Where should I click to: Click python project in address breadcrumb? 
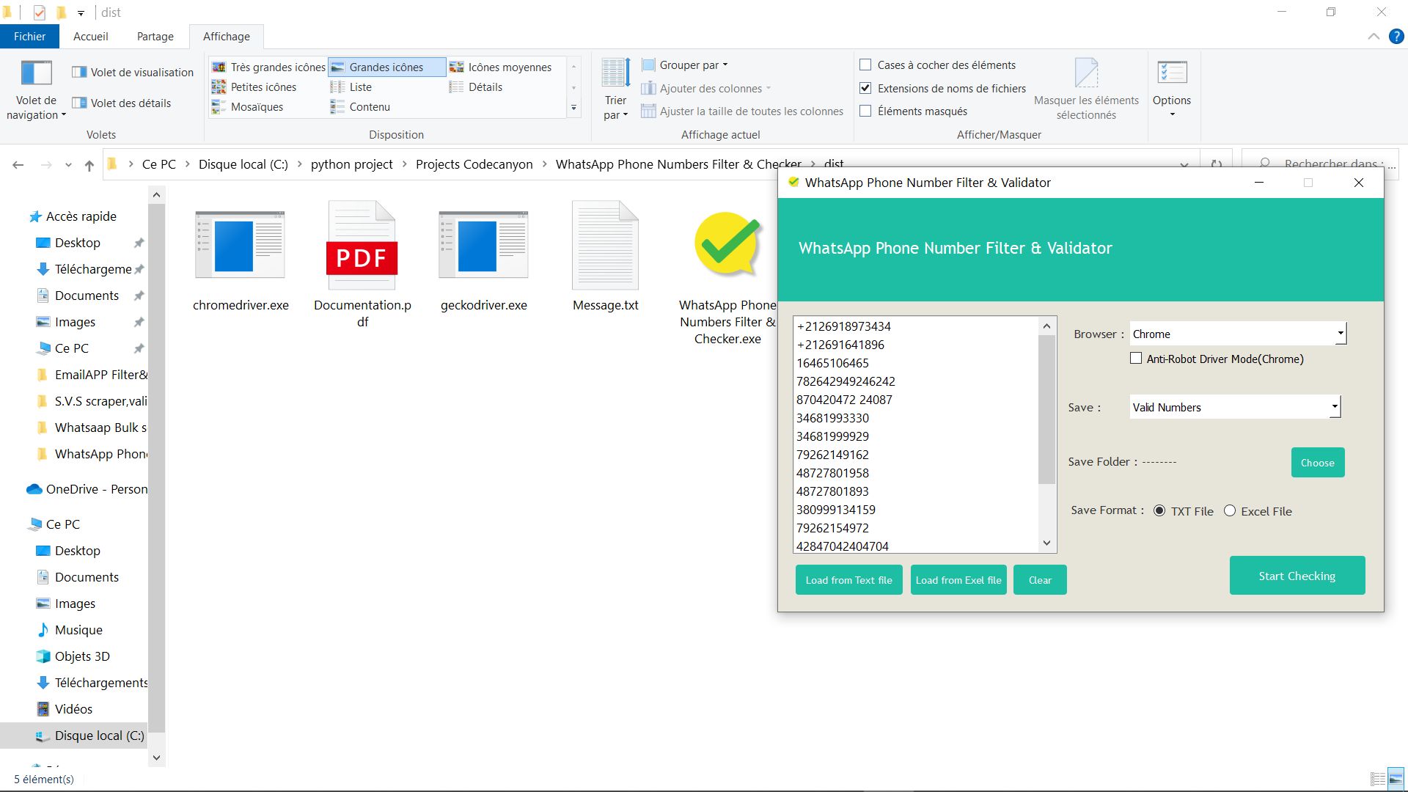coord(352,164)
